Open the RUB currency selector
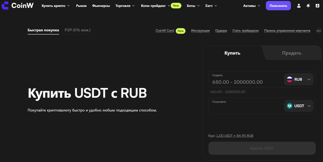 [x=299, y=79]
